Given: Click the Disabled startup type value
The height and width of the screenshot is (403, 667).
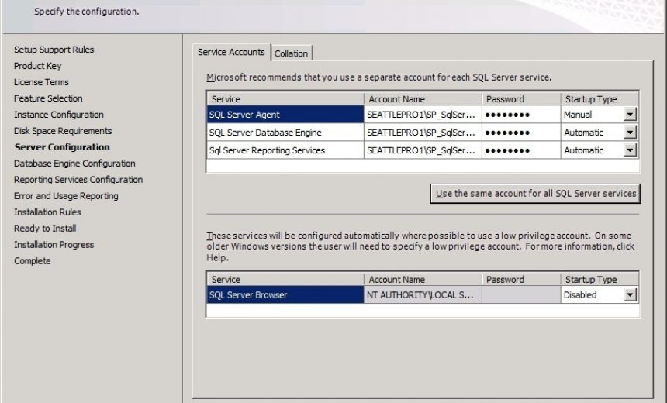Looking at the screenshot, I should 580,294.
